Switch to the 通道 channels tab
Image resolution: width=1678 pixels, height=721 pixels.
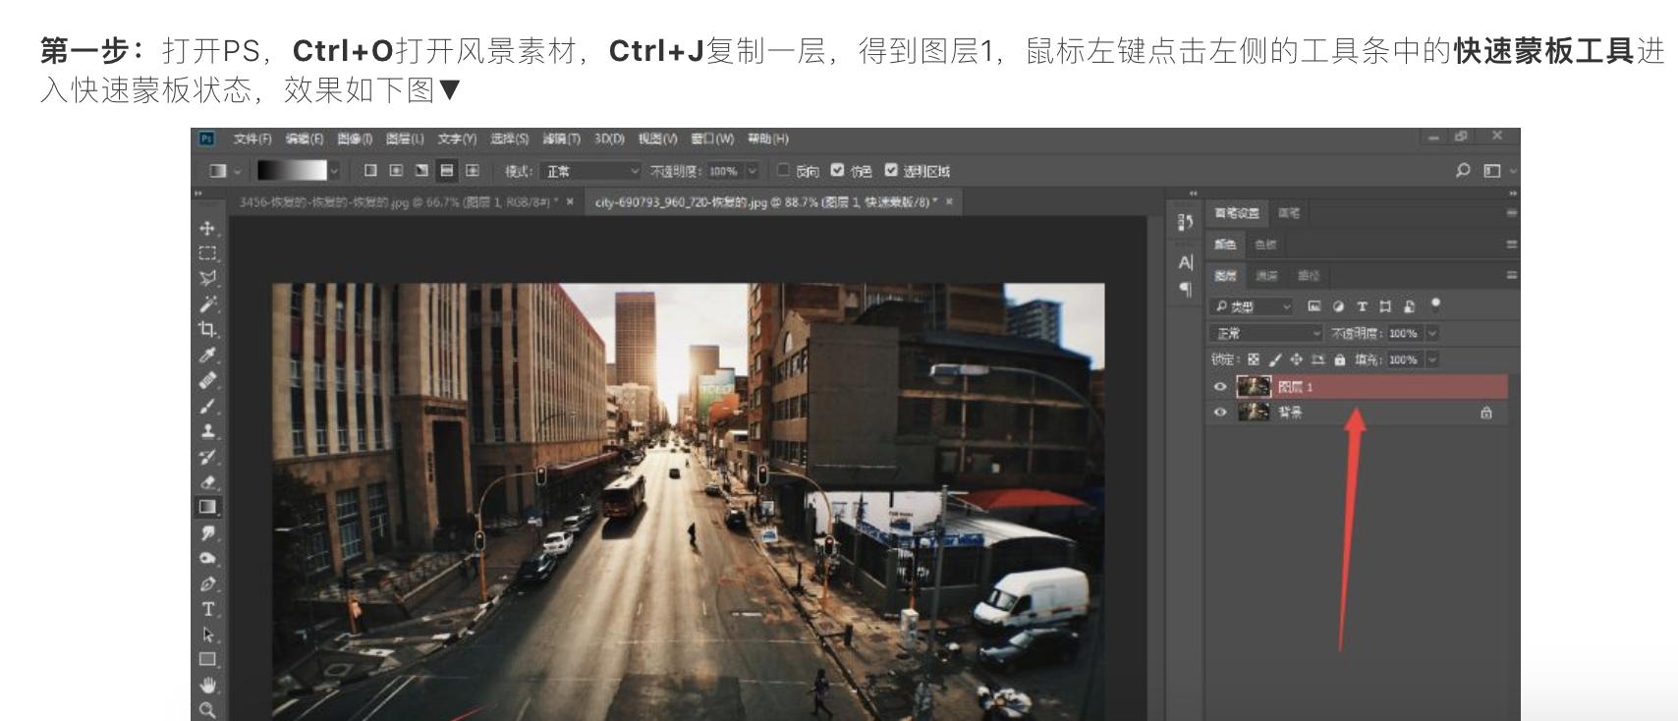click(x=1266, y=275)
